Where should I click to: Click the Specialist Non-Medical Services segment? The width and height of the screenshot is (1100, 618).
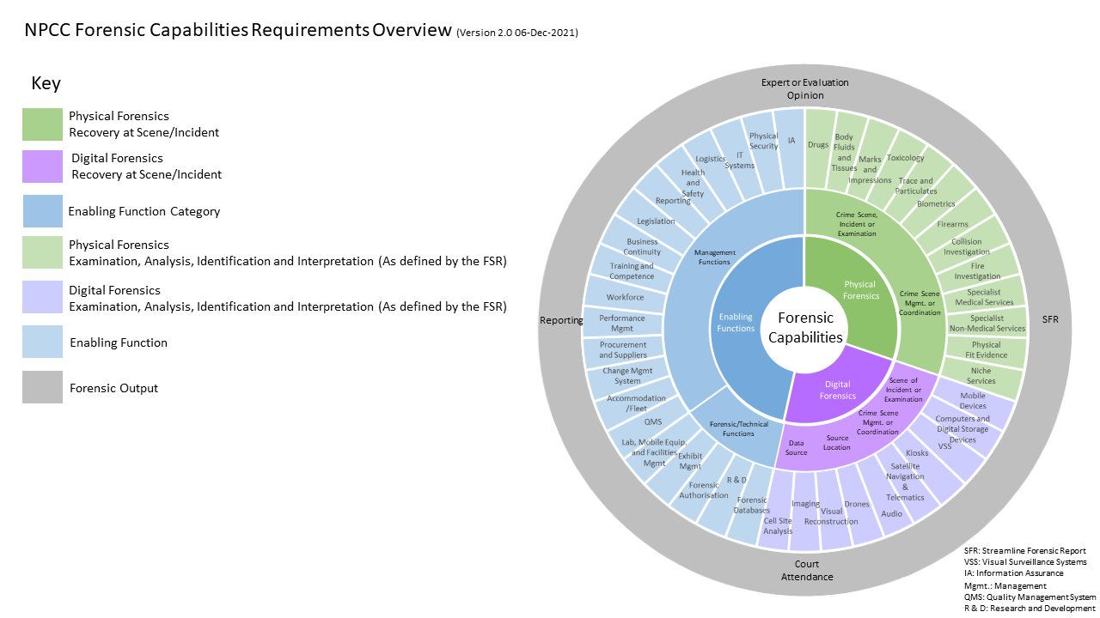click(x=986, y=323)
